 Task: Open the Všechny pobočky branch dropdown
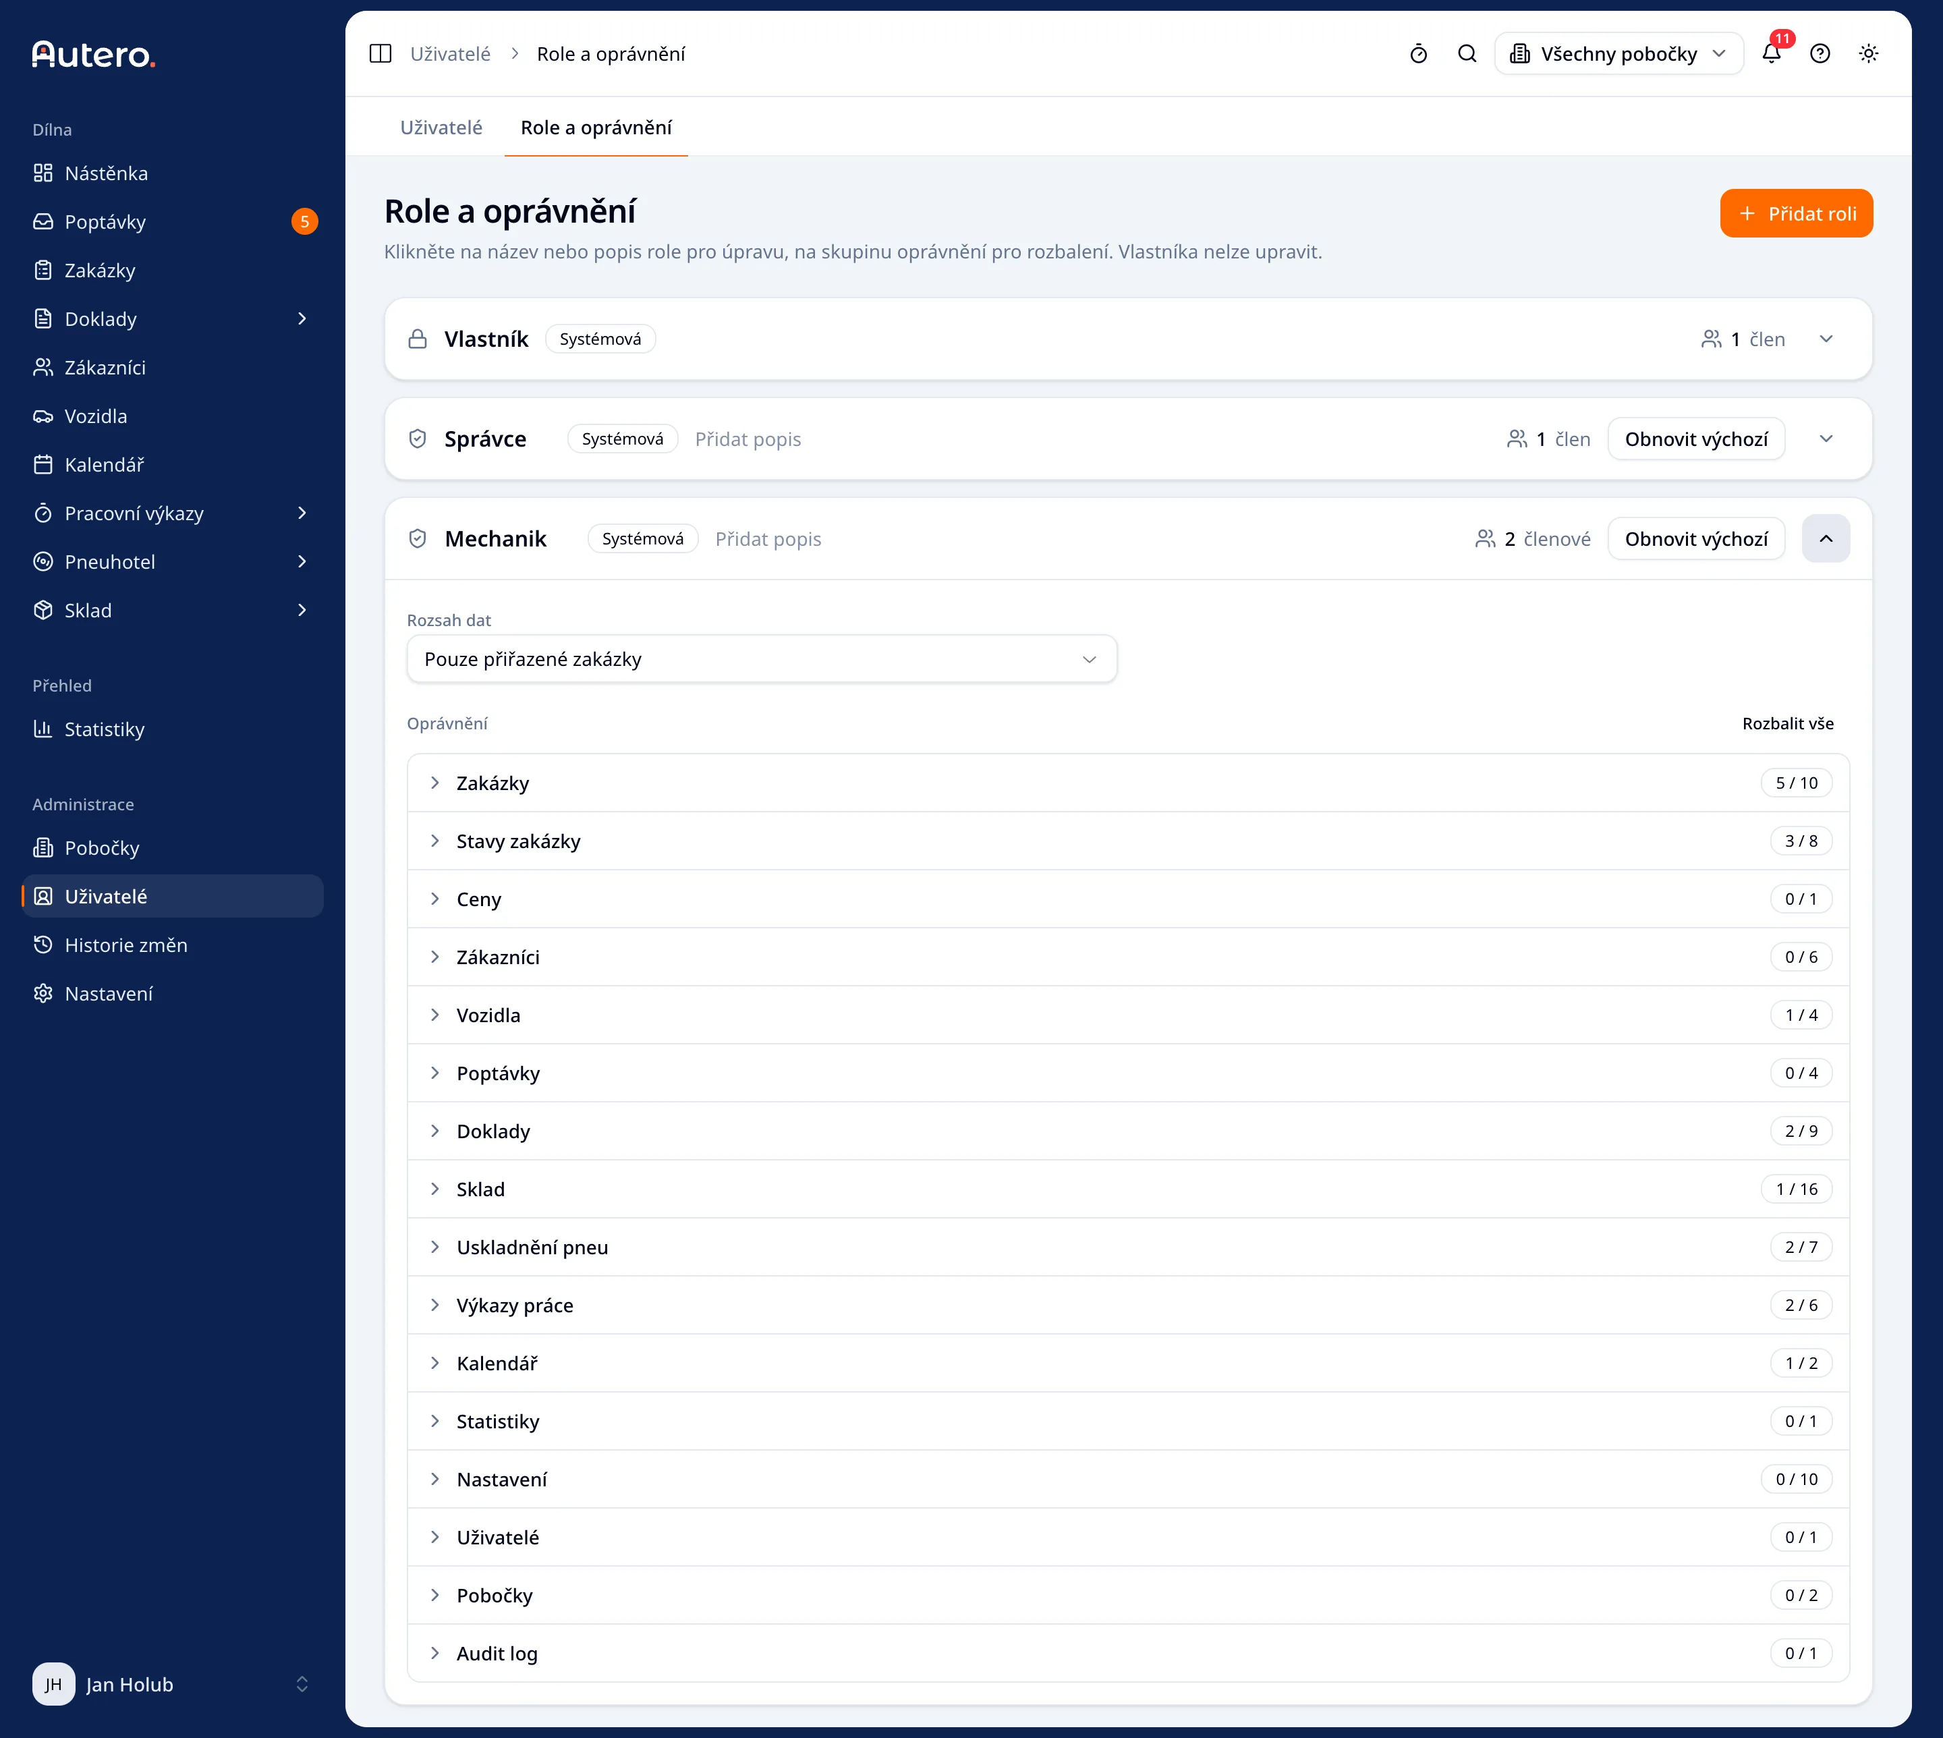(x=1618, y=53)
